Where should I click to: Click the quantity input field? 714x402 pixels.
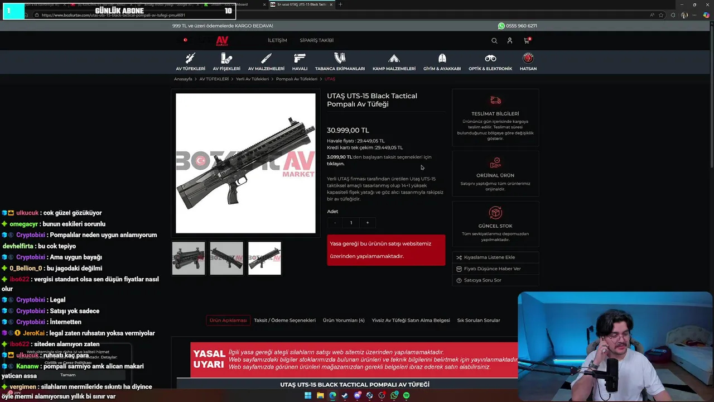pyautogui.click(x=351, y=223)
